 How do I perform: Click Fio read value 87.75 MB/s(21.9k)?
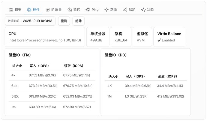click(76, 75)
